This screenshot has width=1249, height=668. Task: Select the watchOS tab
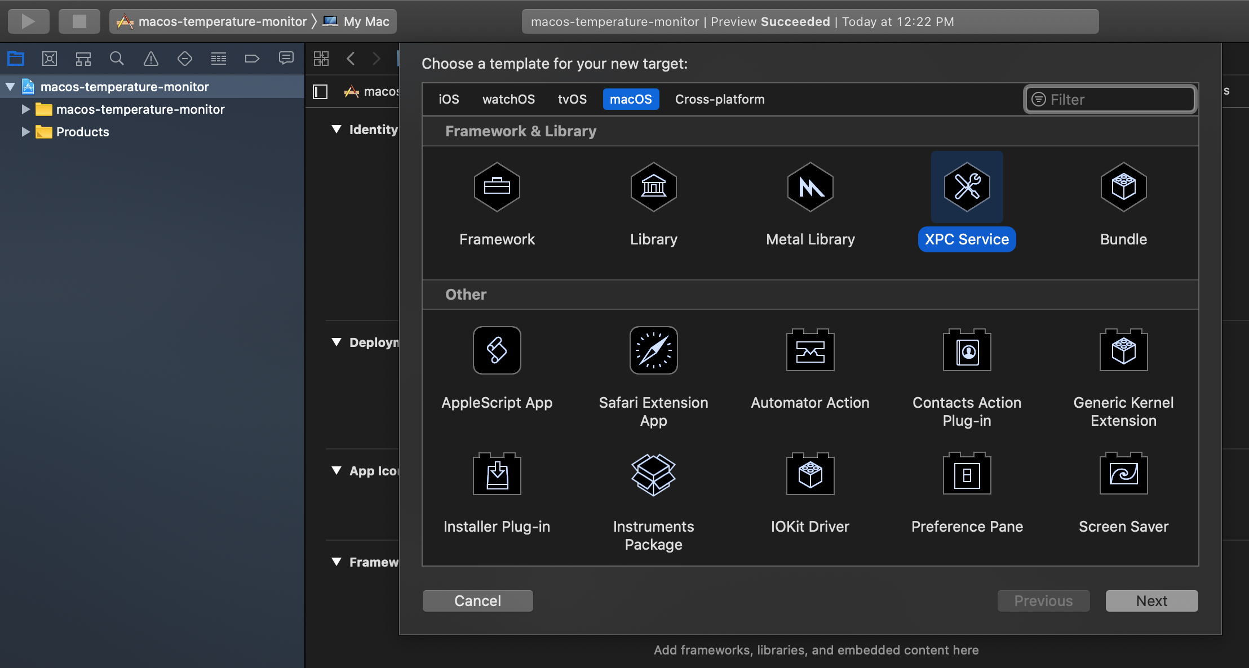click(507, 99)
